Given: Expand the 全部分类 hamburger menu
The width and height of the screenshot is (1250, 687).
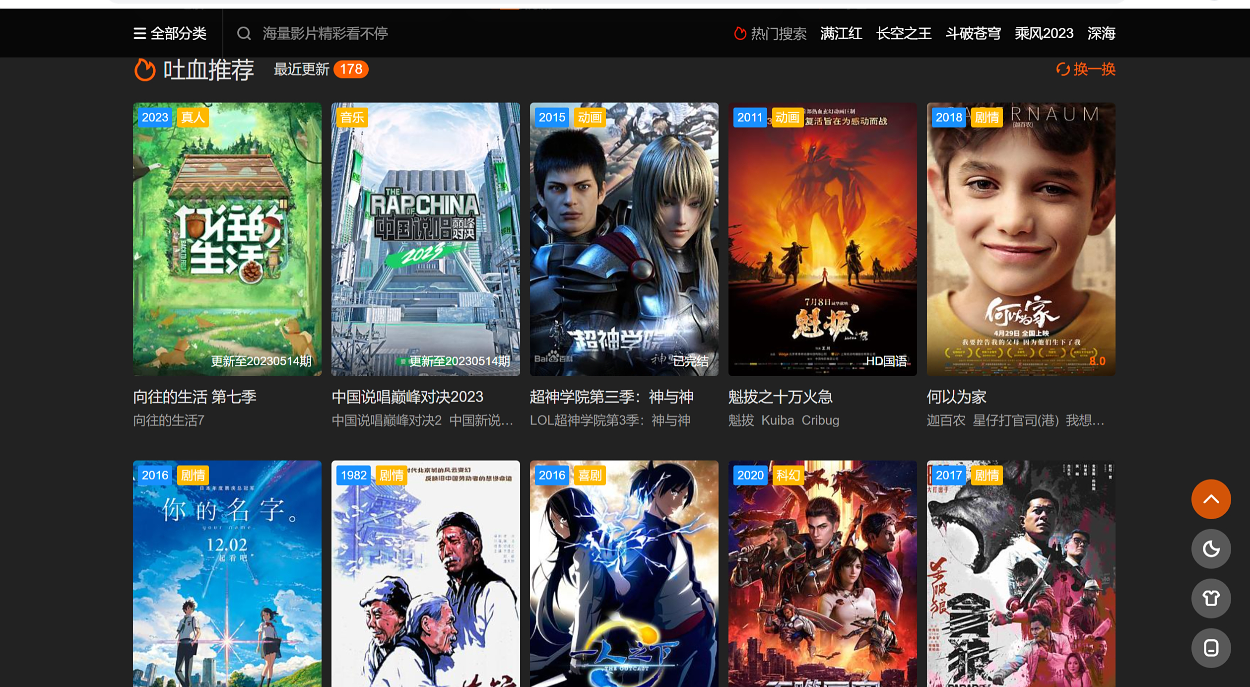Looking at the screenshot, I should click(x=140, y=33).
